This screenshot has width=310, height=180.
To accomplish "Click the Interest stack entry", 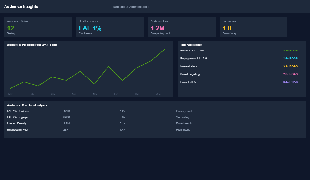I will pos(188,66).
